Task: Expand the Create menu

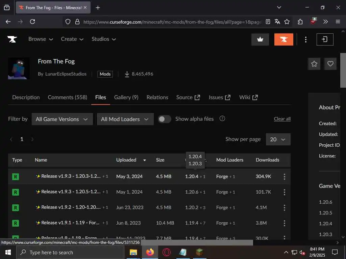Action: point(72,39)
